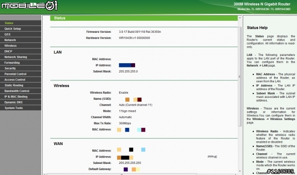This screenshot has height=175, width=297.
Task: Open Access Control menu
Action: [x=20, y=80]
